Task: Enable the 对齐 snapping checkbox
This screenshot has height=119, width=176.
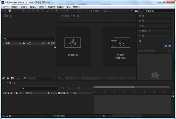Action: [x=93, y=11]
